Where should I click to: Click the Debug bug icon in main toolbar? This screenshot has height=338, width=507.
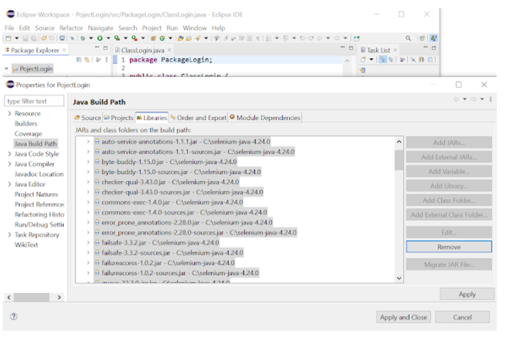[x=83, y=38]
